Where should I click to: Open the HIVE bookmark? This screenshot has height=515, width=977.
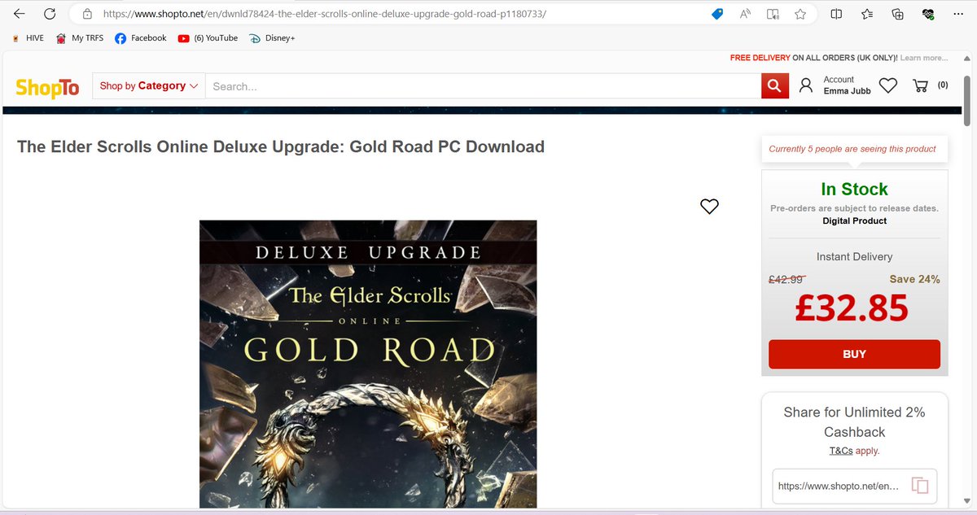[28, 37]
